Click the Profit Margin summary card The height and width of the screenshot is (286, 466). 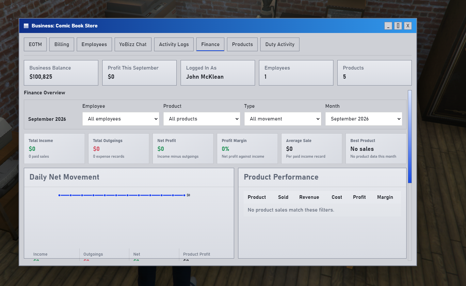pyautogui.click(x=248, y=149)
